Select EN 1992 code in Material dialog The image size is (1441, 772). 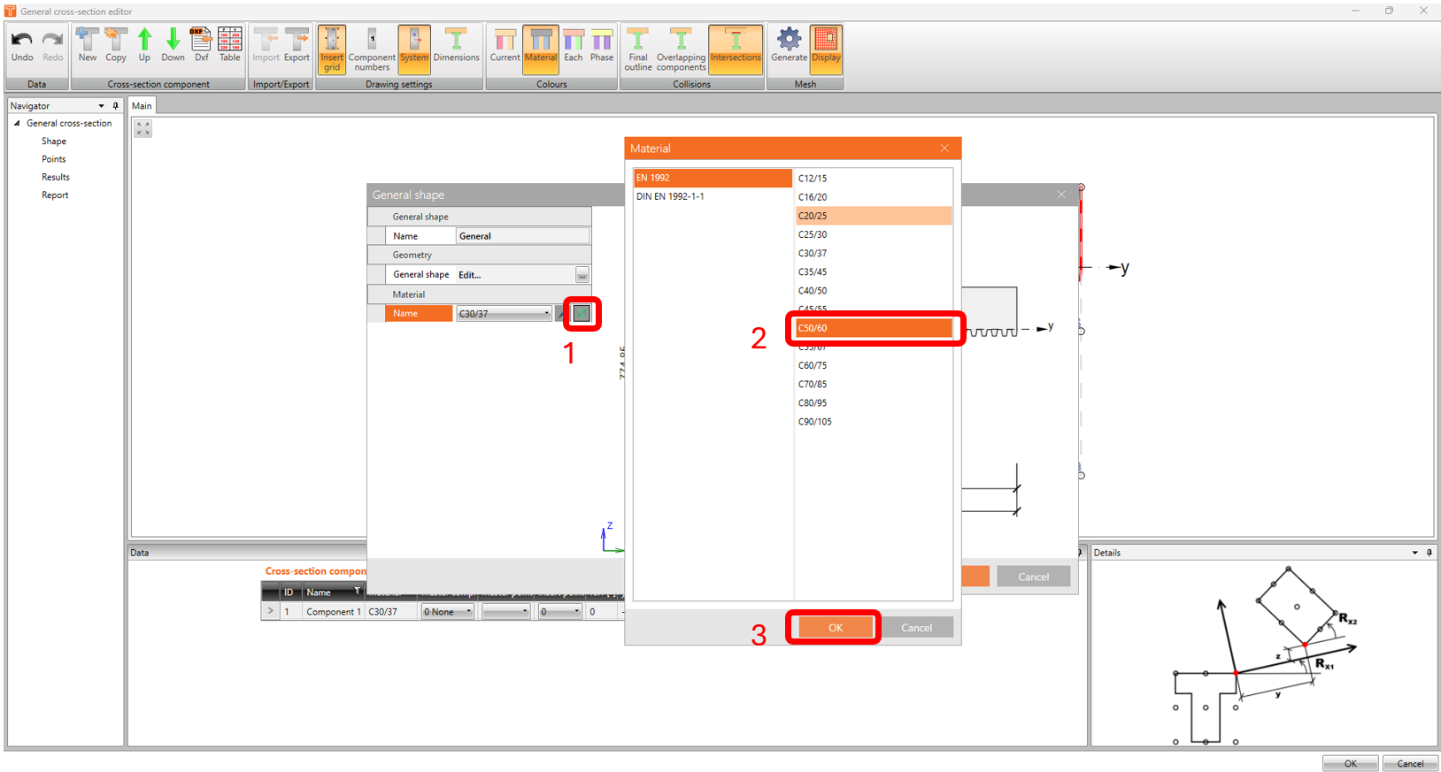[713, 178]
